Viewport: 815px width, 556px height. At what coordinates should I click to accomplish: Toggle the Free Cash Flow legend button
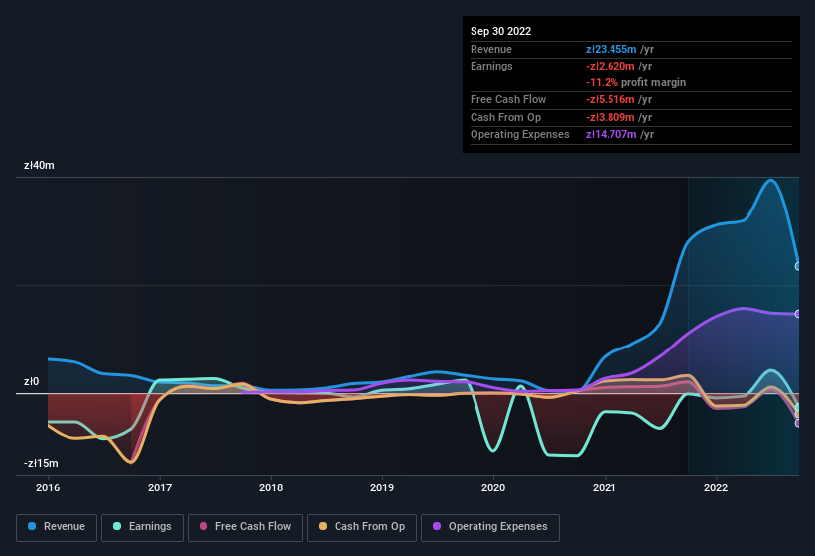[245, 527]
